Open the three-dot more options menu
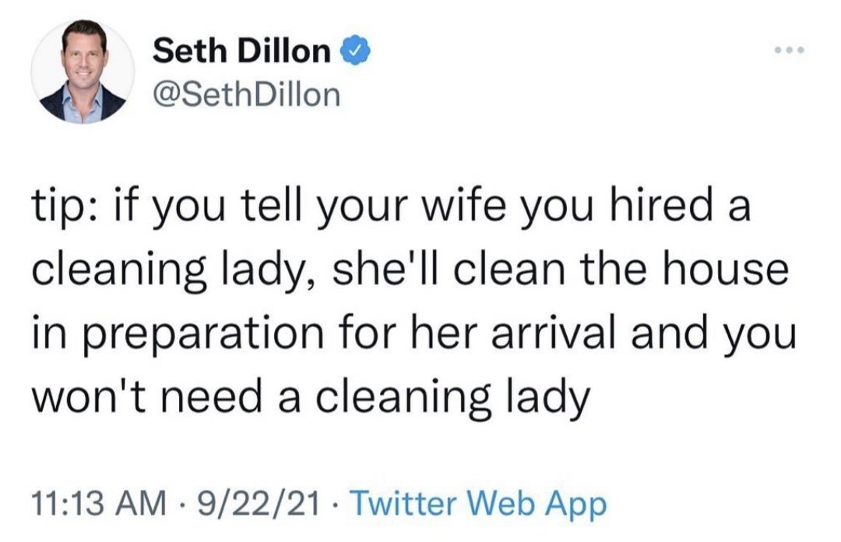841x542 pixels. click(789, 51)
